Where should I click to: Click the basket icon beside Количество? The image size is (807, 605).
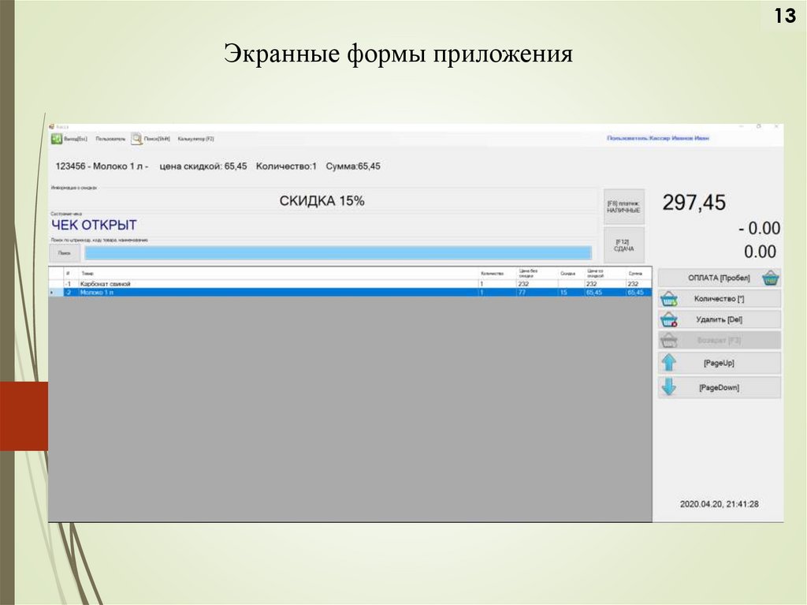click(669, 299)
